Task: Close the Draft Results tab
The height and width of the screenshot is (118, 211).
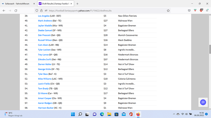Action: (71, 4)
